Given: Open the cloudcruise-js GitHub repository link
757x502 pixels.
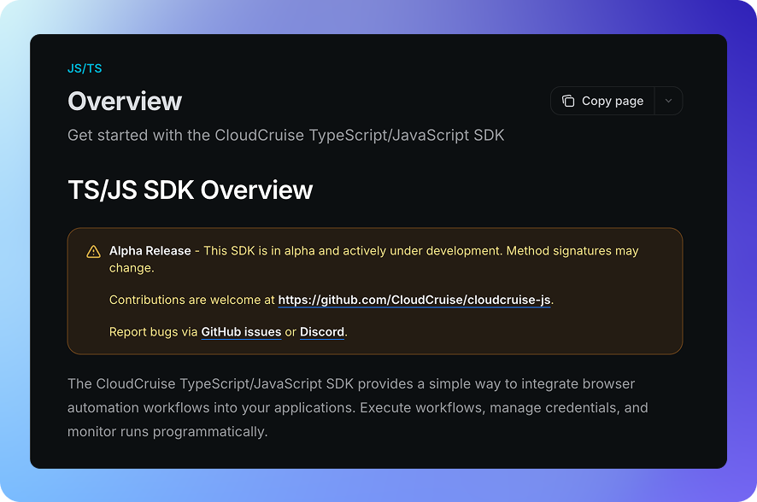Looking at the screenshot, I should (414, 300).
